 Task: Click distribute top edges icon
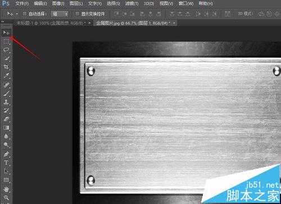(171, 13)
